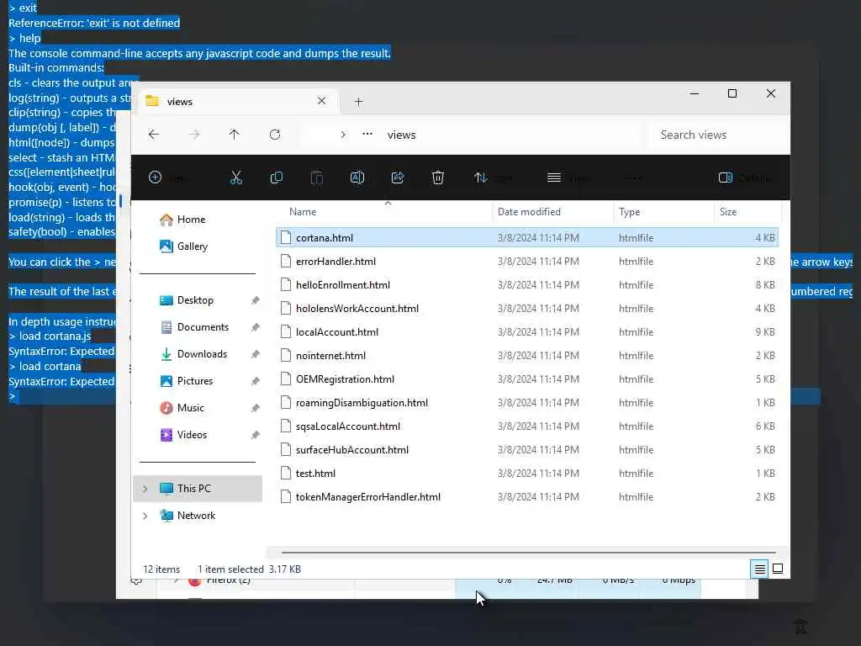Select hololensWorkAccount.html file
Screen dimensions: 861x646
527,308
